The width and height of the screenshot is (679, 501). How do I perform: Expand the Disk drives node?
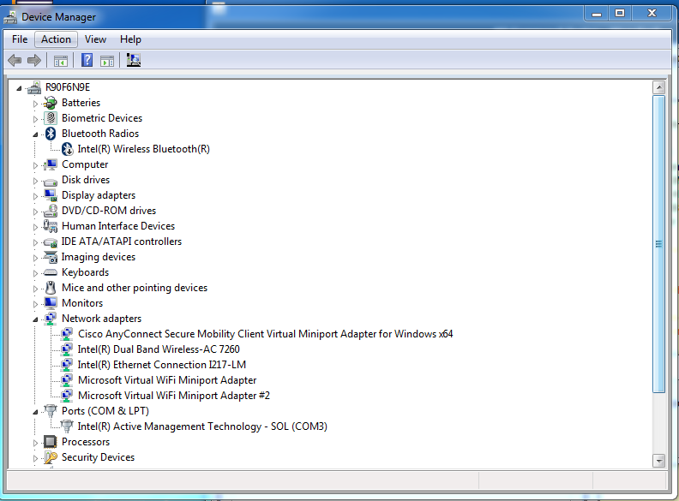point(35,181)
